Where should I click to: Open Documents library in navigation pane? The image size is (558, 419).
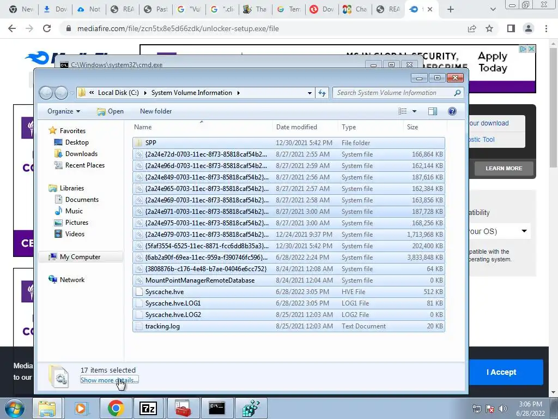click(82, 200)
